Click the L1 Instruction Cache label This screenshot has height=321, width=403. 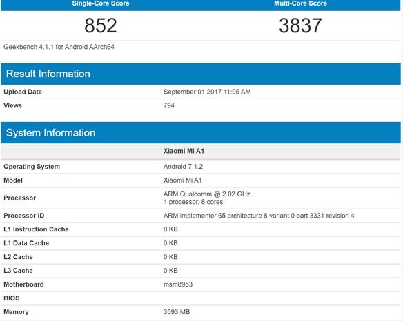coord(36,229)
